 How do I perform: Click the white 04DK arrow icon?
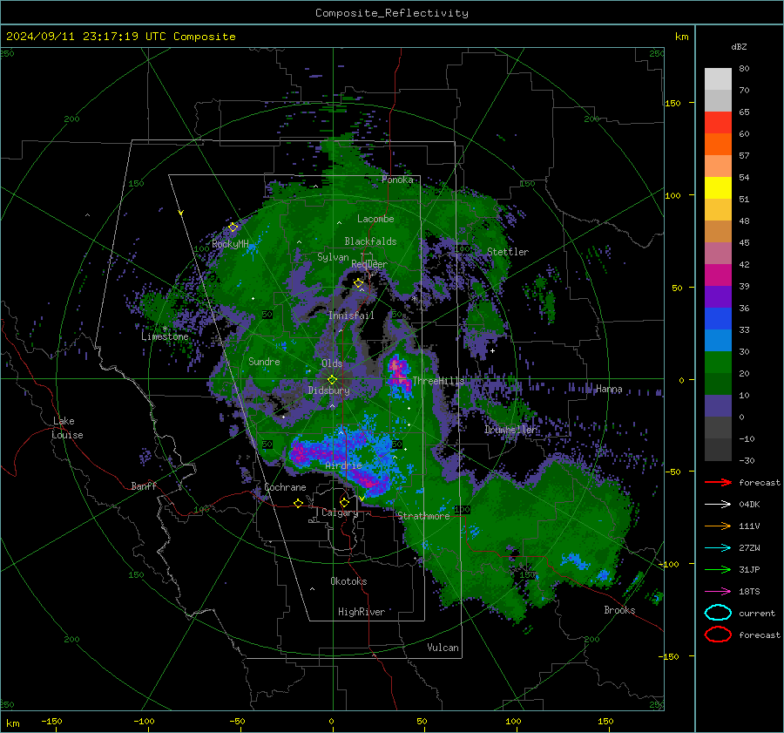(718, 504)
